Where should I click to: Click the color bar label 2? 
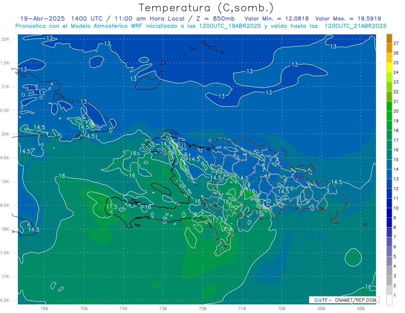395,286
